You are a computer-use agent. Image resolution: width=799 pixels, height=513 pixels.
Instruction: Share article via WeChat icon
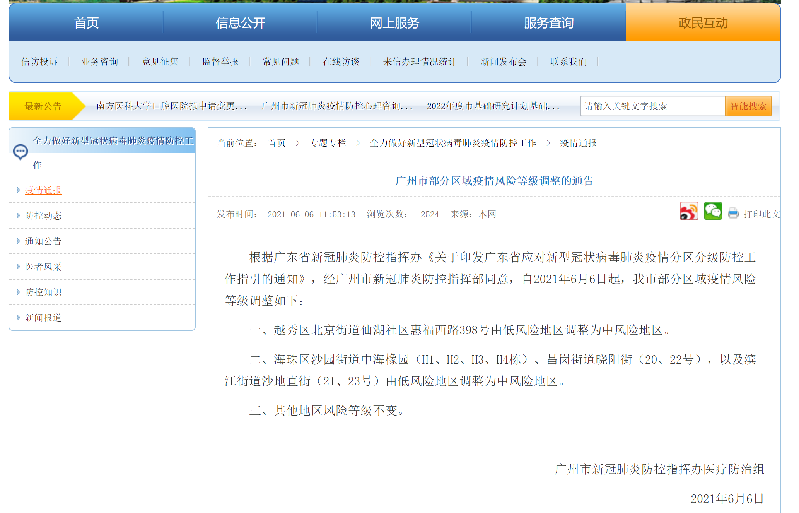[712, 211]
